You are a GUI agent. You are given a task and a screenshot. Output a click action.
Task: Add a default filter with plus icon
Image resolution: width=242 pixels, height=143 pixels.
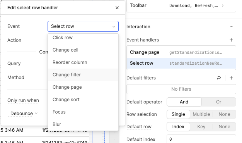click(231, 78)
